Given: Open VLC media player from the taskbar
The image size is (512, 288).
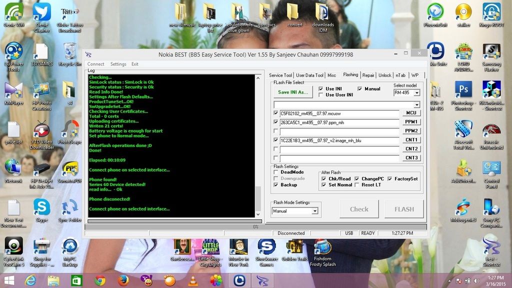Looking at the screenshot, I should 192,280.
